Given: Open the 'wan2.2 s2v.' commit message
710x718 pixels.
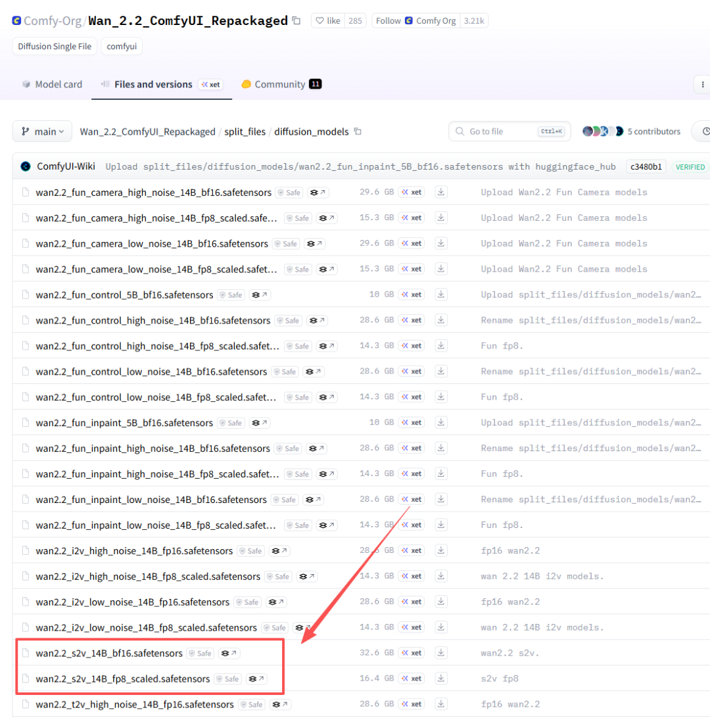Looking at the screenshot, I should click(x=510, y=653).
